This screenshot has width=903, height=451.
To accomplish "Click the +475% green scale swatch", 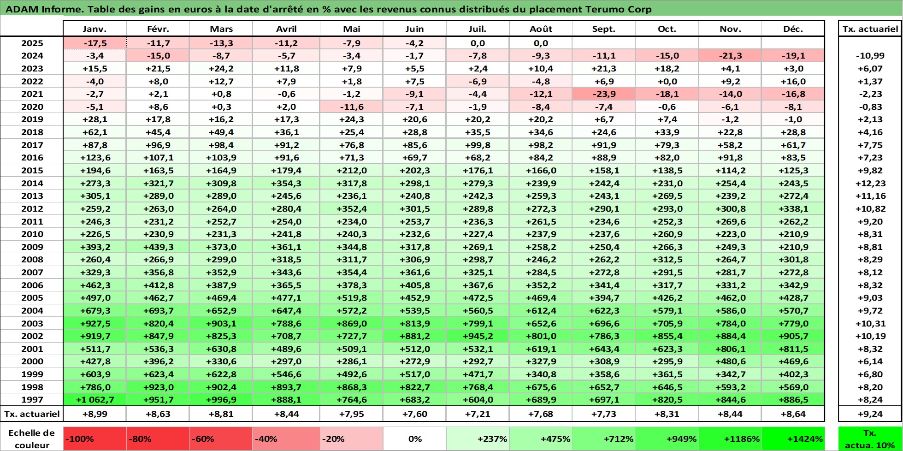I will point(541,439).
